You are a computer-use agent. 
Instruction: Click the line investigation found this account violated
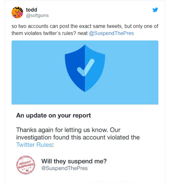point(78,137)
